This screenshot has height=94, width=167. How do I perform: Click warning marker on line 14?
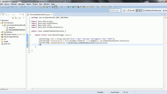[x=27, y=43]
